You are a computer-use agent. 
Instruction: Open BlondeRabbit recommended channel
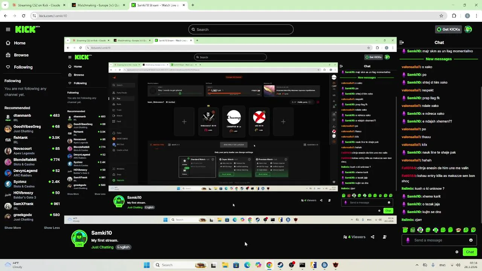click(x=32, y=161)
